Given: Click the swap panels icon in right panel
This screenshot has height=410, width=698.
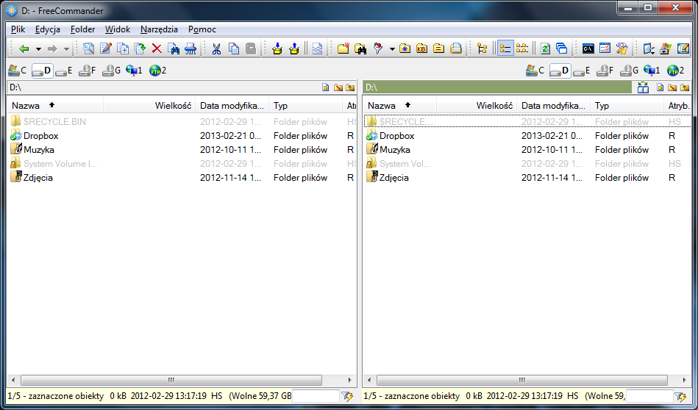Looking at the screenshot, I should coord(643,87).
